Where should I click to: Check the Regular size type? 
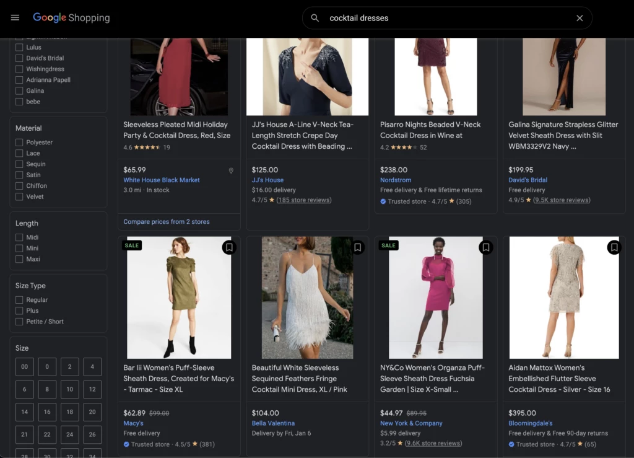(19, 300)
